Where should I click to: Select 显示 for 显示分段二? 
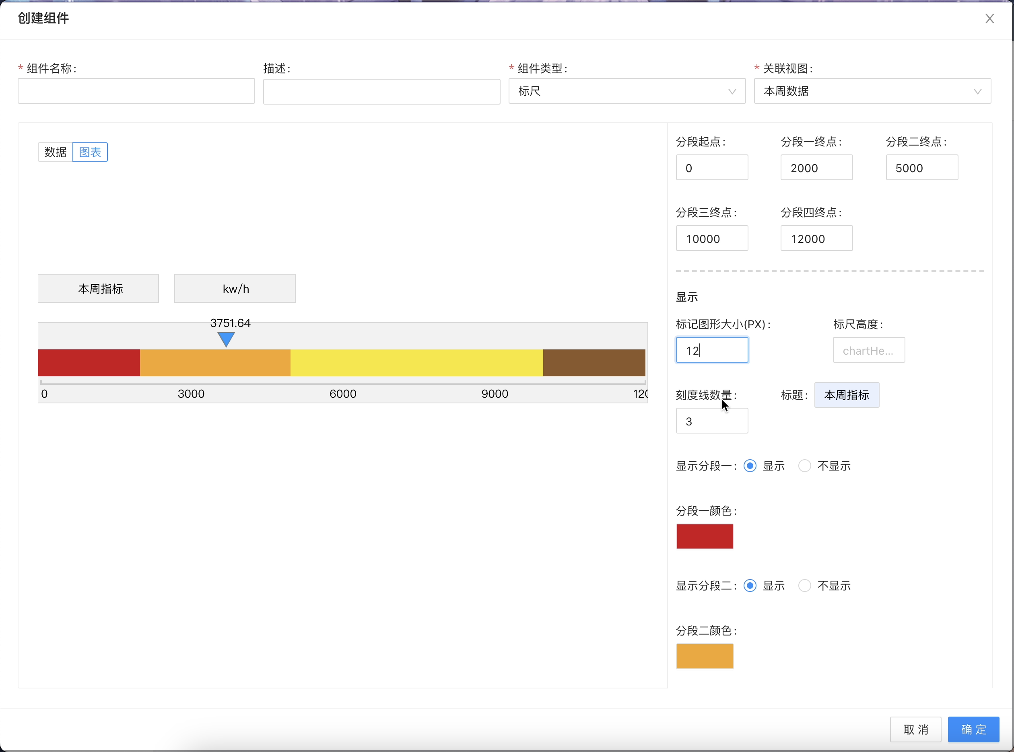coord(750,586)
